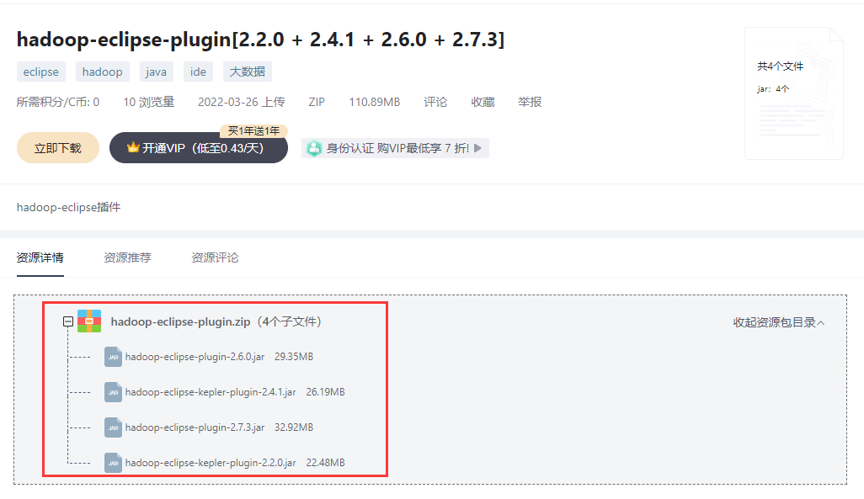The height and width of the screenshot is (499, 864).
Task: Click the green identity verification badge icon
Action: [314, 148]
